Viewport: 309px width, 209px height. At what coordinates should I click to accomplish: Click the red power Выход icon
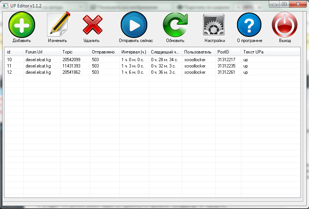tap(285, 25)
